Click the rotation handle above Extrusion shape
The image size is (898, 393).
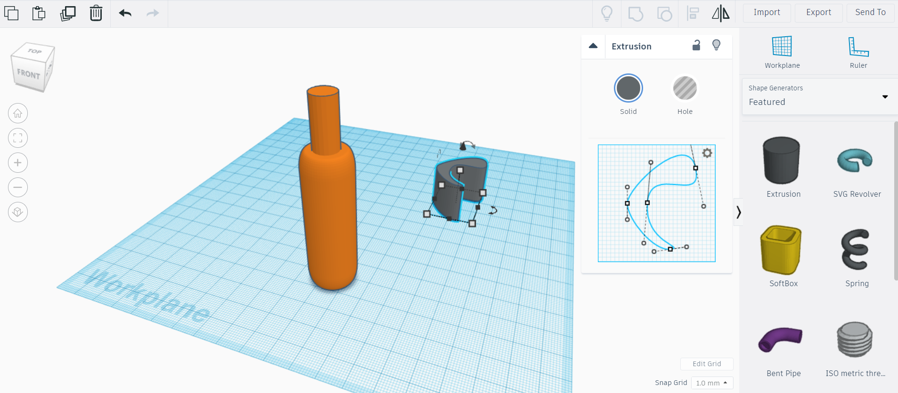(x=467, y=146)
